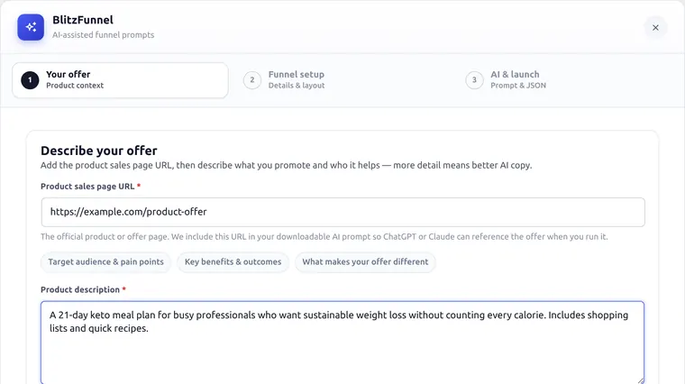685x384 pixels.
Task: Choose What makes your offer different chip
Action: click(365, 261)
